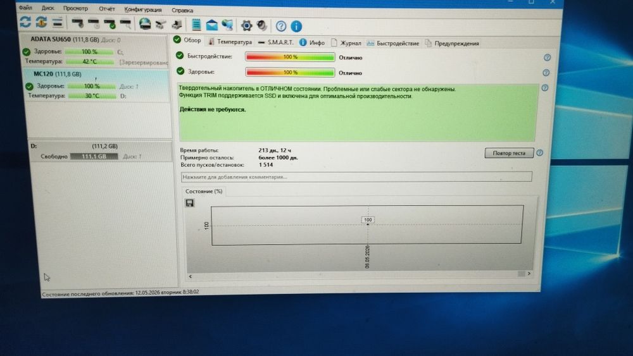Image resolution: width=633 pixels, height=356 pixels.
Task: Click the disk icon with gray disc badge
Action: point(77,24)
